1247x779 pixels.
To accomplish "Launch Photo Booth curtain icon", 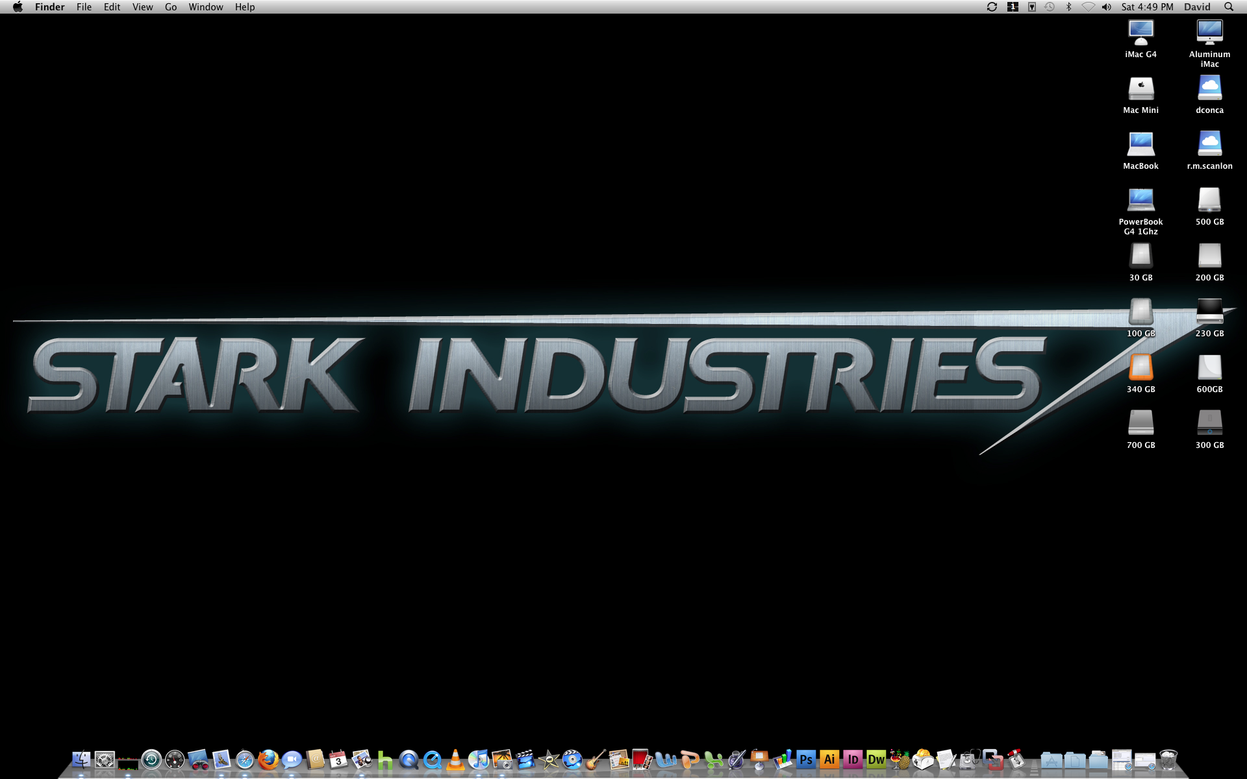I will [642, 759].
